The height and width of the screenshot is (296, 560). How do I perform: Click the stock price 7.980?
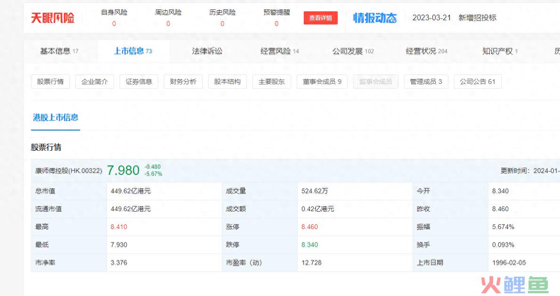coord(123,171)
